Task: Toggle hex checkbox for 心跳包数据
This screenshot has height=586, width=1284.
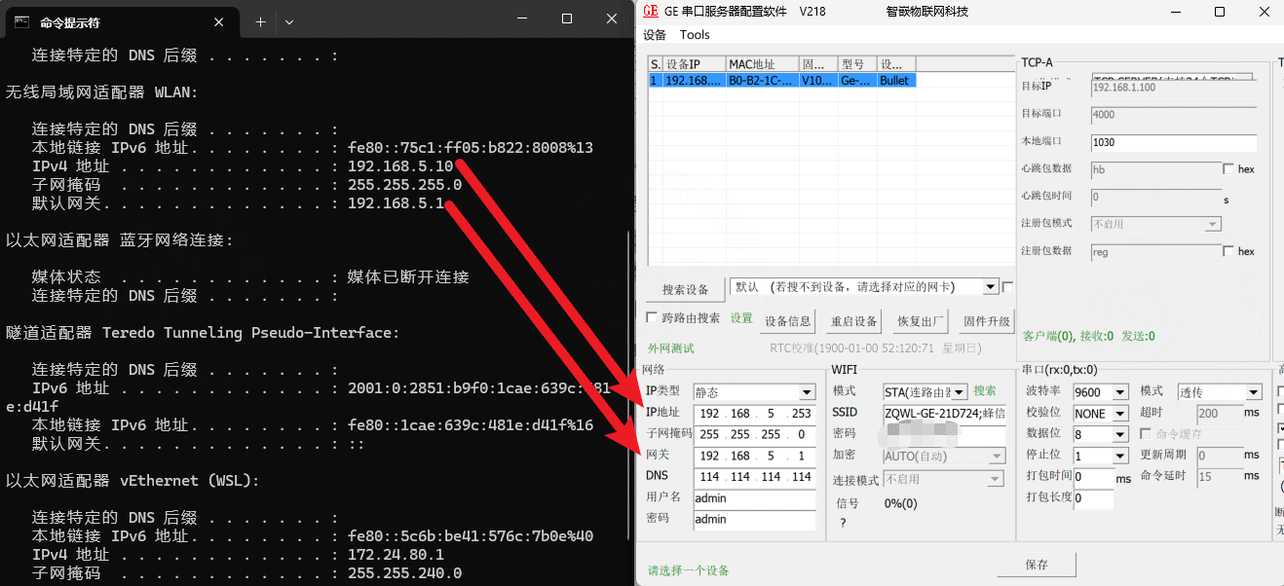Action: (1228, 169)
